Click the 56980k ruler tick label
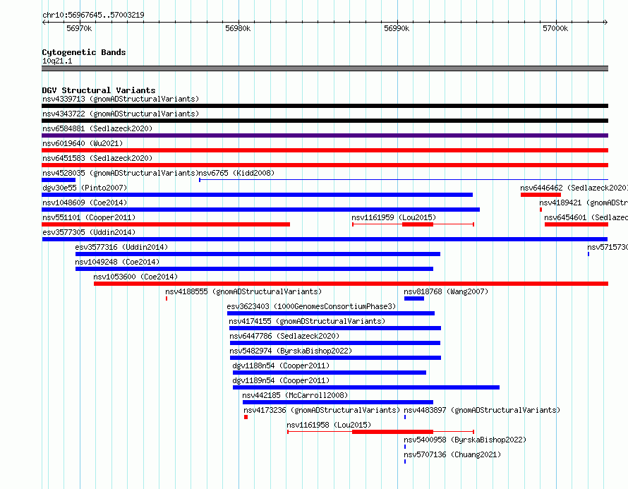This screenshot has height=489, width=628. click(238, 28)
